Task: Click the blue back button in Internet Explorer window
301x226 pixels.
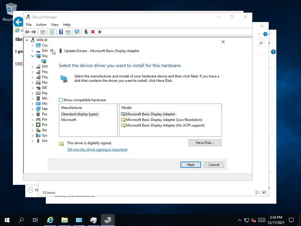Action: tap(19, 22)
